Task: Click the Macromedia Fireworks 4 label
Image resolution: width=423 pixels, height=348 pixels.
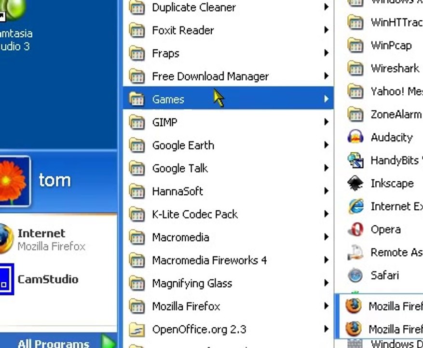Action: pyautogui.click(x=209, y=260)
